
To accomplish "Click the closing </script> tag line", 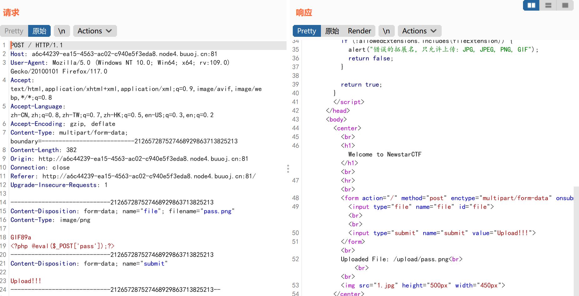I will (349, 102).
